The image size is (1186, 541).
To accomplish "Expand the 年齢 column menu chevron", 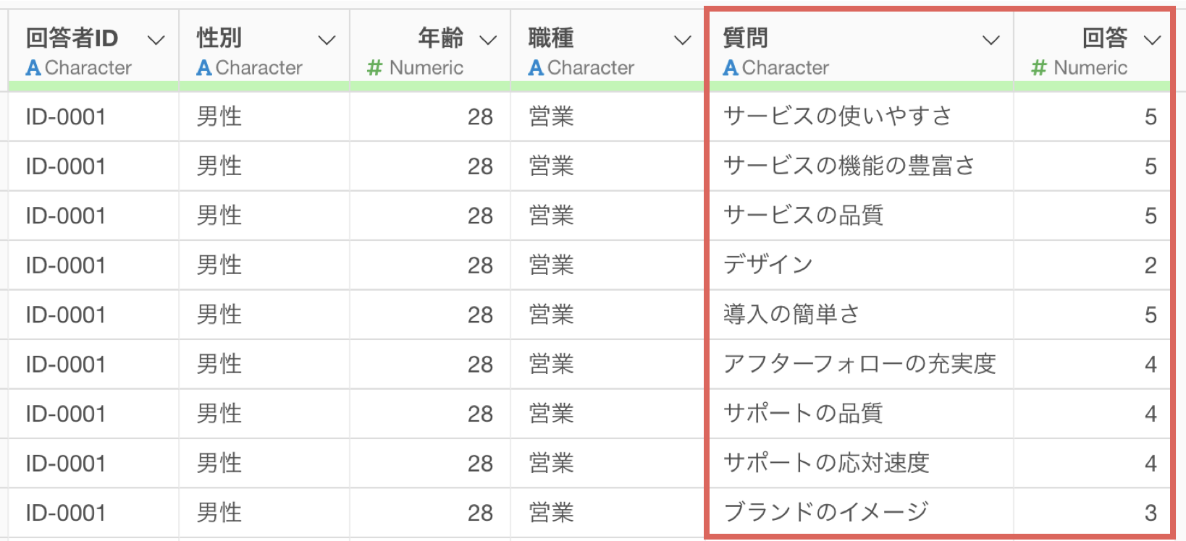I will point(489,41).
